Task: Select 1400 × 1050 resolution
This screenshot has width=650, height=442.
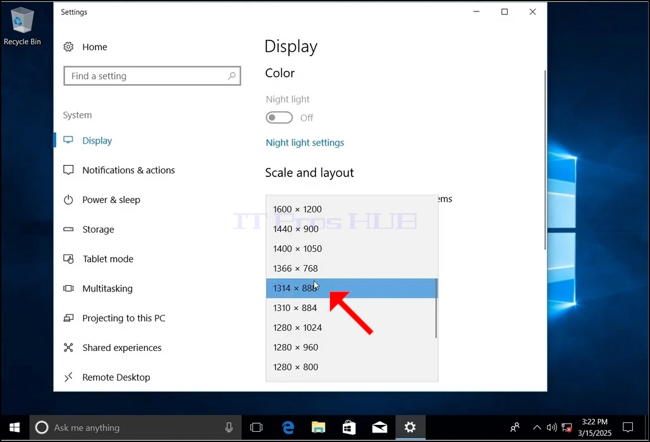Action: [x=352, y=249]
